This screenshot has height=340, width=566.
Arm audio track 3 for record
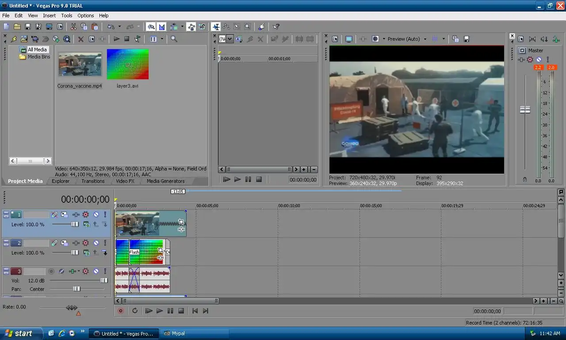tap(51, 271)
